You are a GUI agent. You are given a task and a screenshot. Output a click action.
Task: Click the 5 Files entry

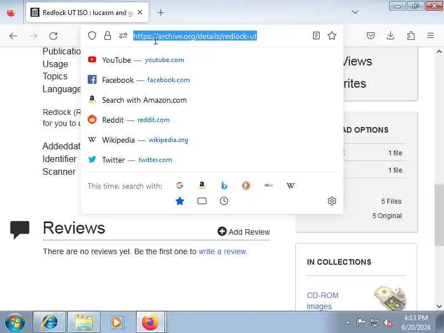point(391,201)
